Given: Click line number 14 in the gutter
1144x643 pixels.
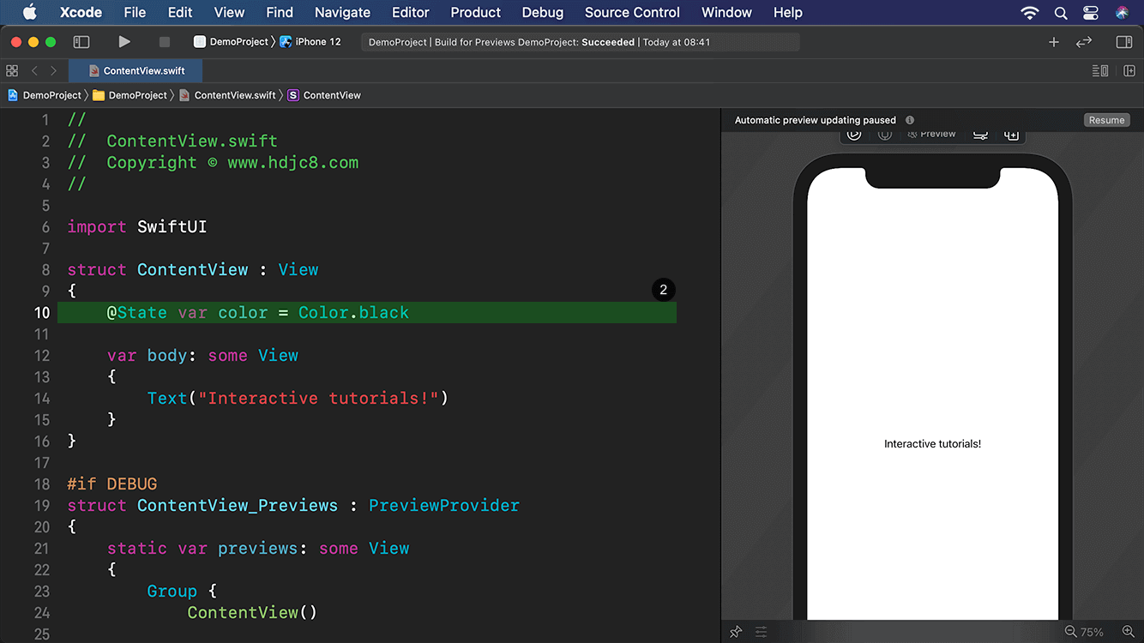Looking at the screenshot, I should (x=42, y=399).
